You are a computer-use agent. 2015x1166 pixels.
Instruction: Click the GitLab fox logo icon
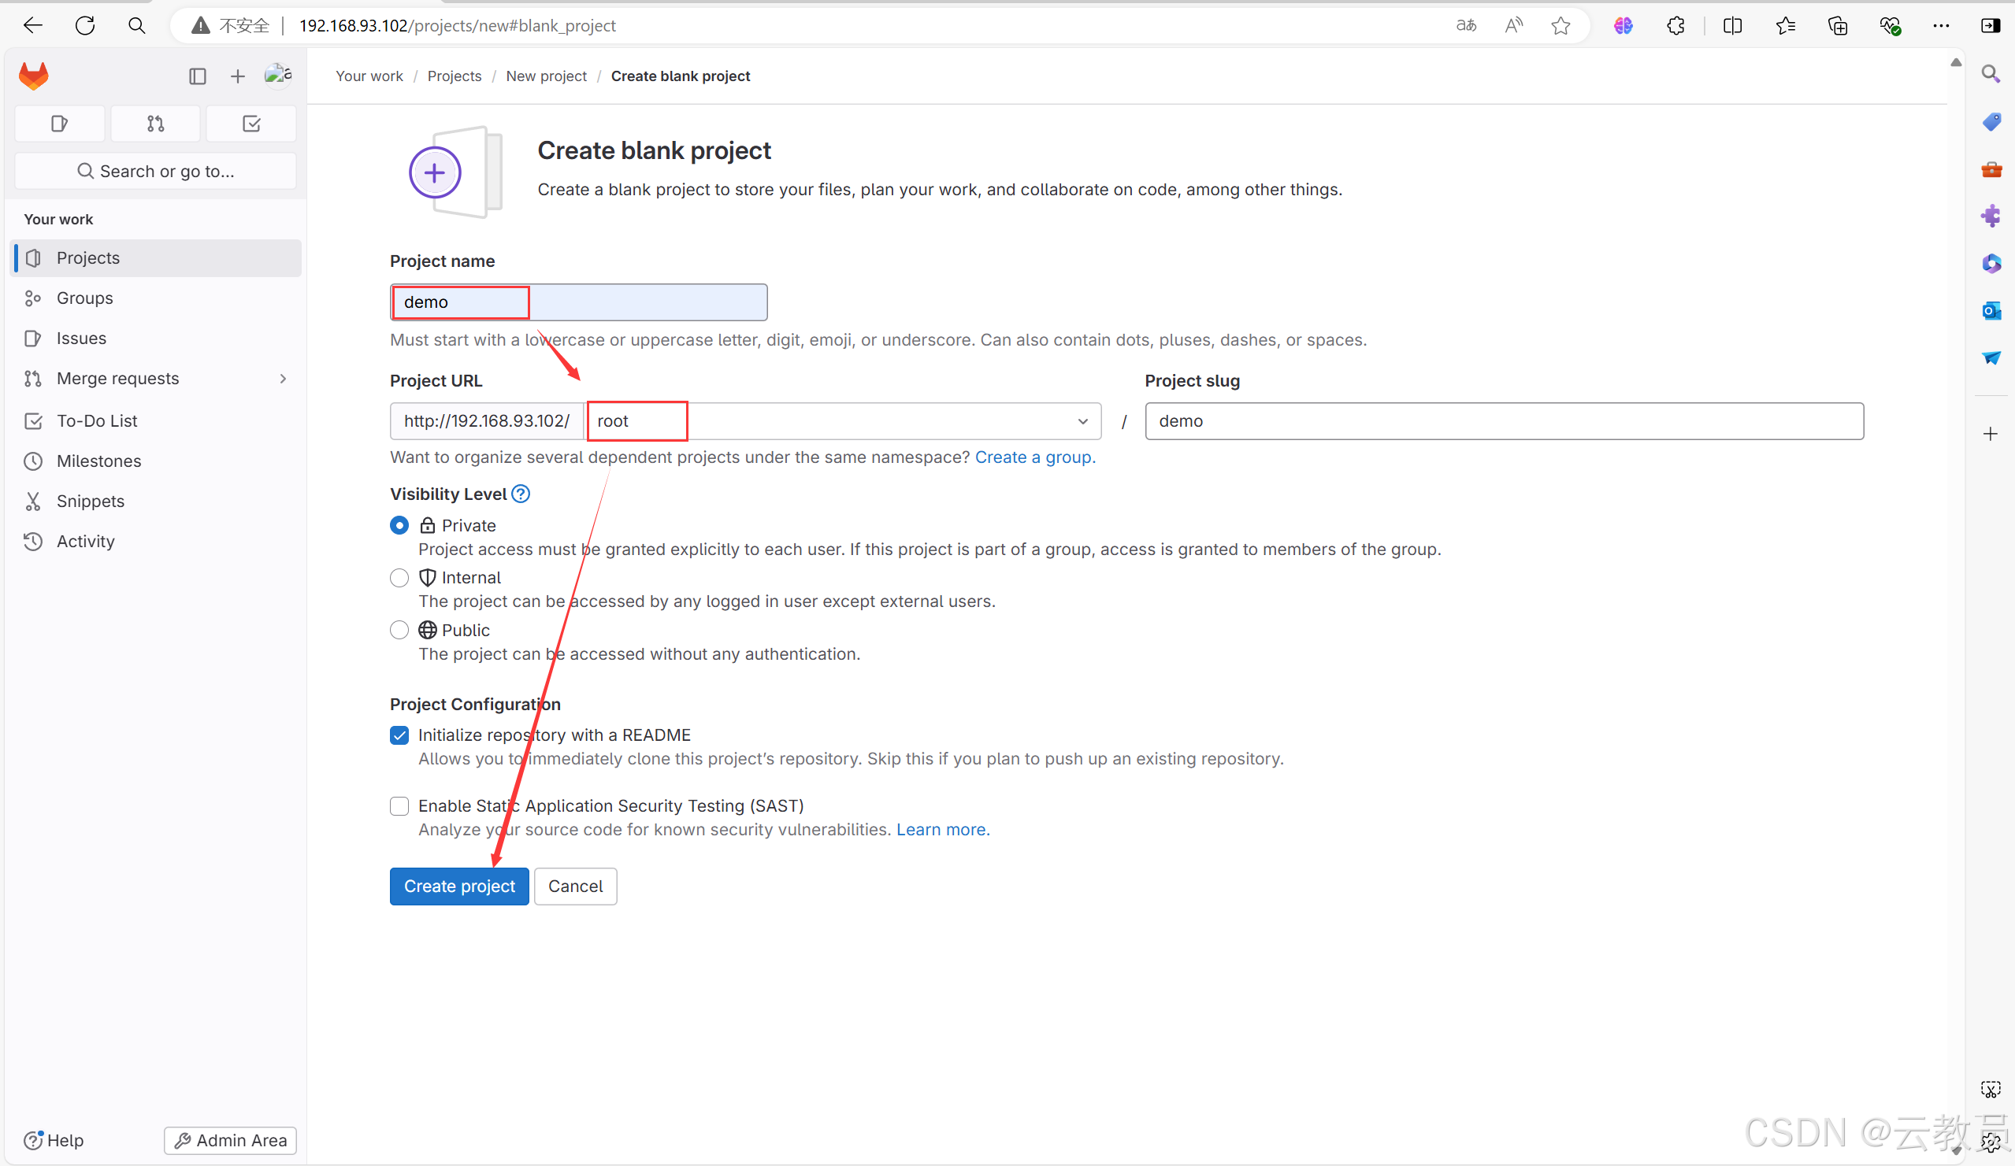(33, 75)
